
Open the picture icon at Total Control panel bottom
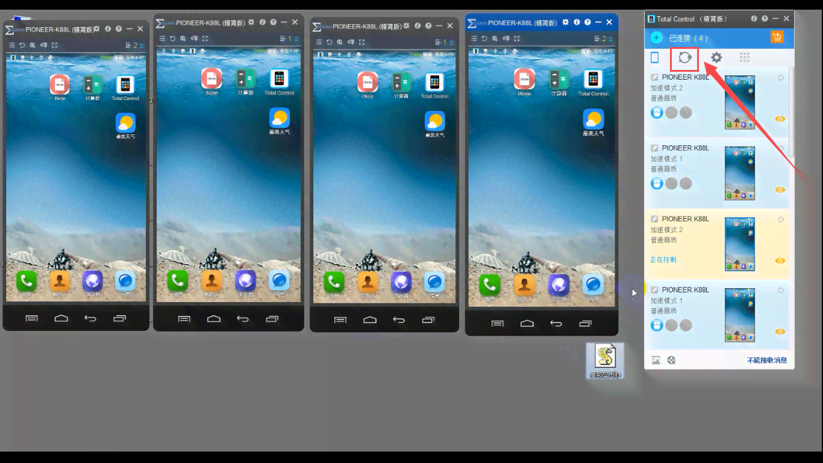[656, 361]
